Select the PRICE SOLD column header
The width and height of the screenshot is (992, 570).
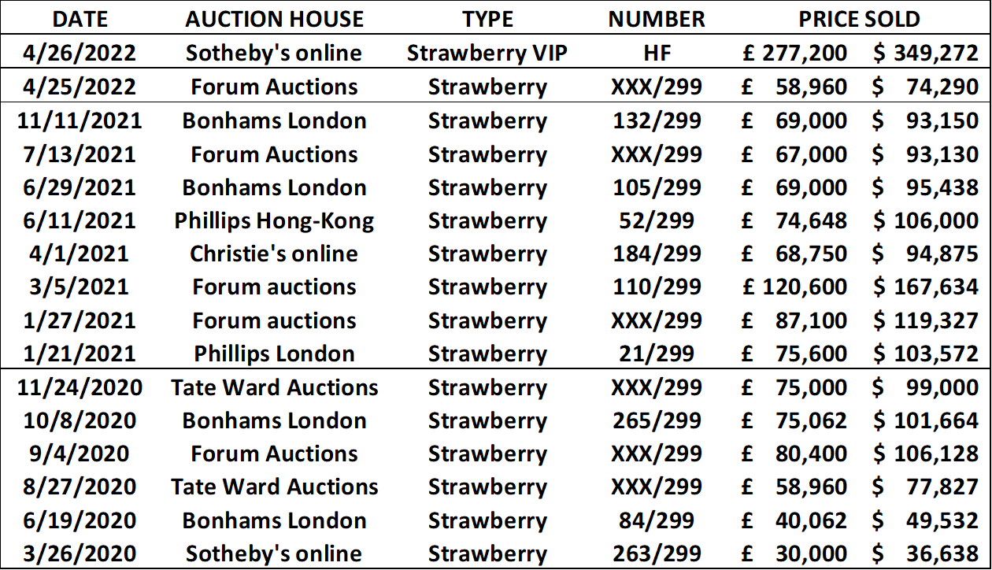859,19
